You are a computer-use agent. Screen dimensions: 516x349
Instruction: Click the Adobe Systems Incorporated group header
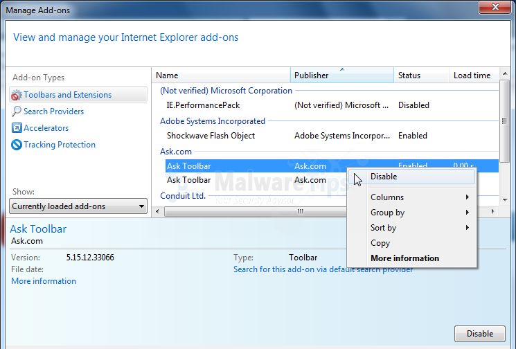pos(213,121)
